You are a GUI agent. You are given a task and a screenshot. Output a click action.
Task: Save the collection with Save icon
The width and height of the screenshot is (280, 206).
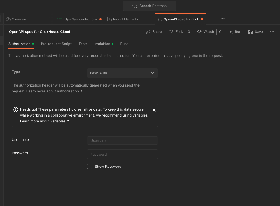pyautogui.click(x=251, y=32)
